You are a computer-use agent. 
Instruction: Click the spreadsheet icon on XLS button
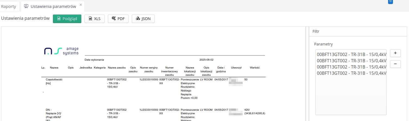90,19
